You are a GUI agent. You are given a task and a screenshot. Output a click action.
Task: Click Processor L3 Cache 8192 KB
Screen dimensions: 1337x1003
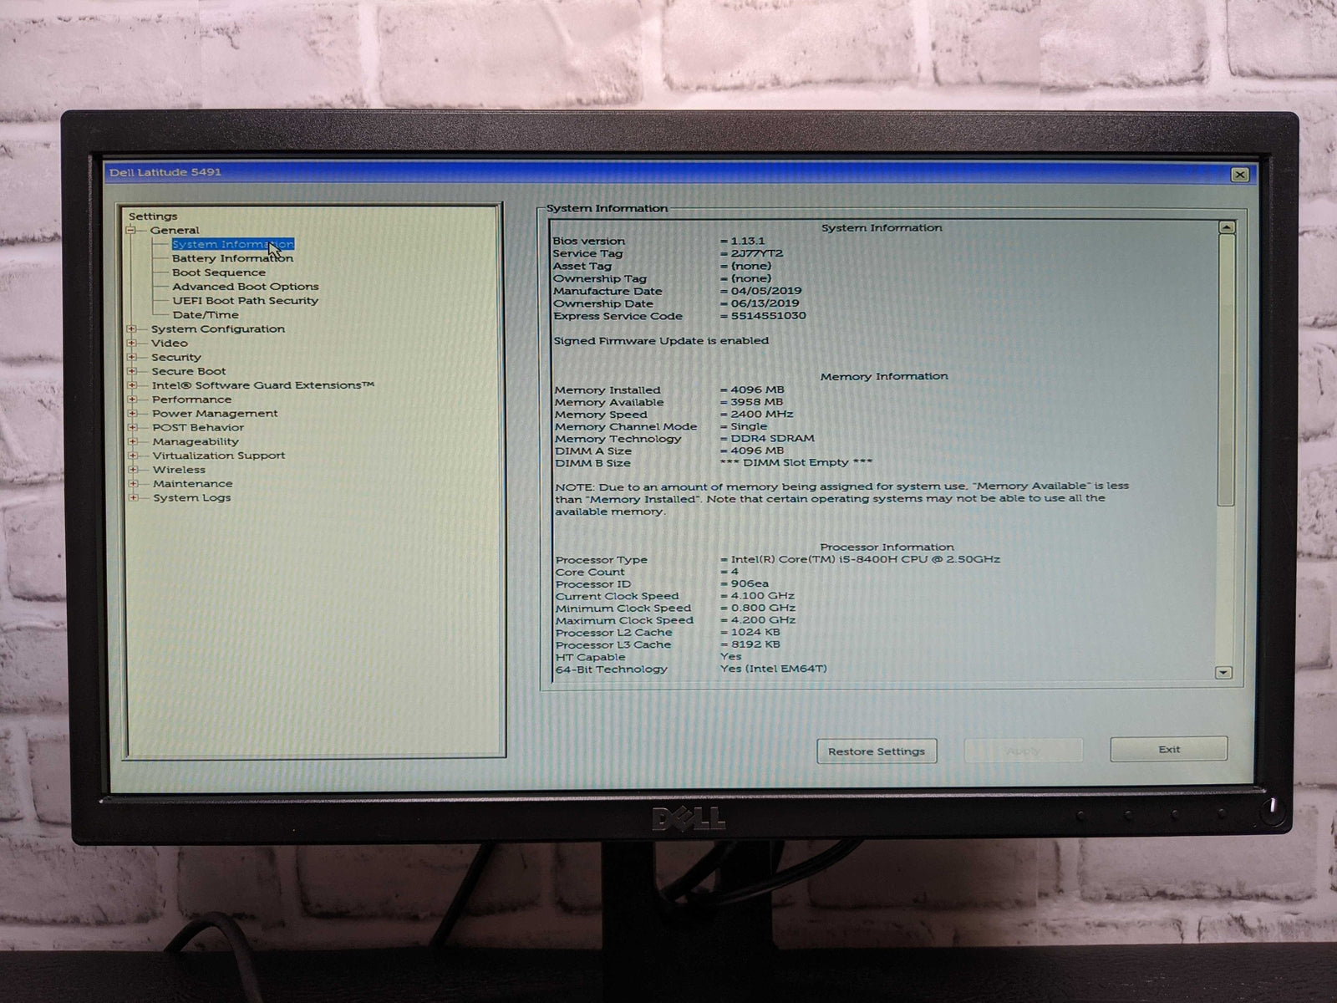(x=755, y=644)
